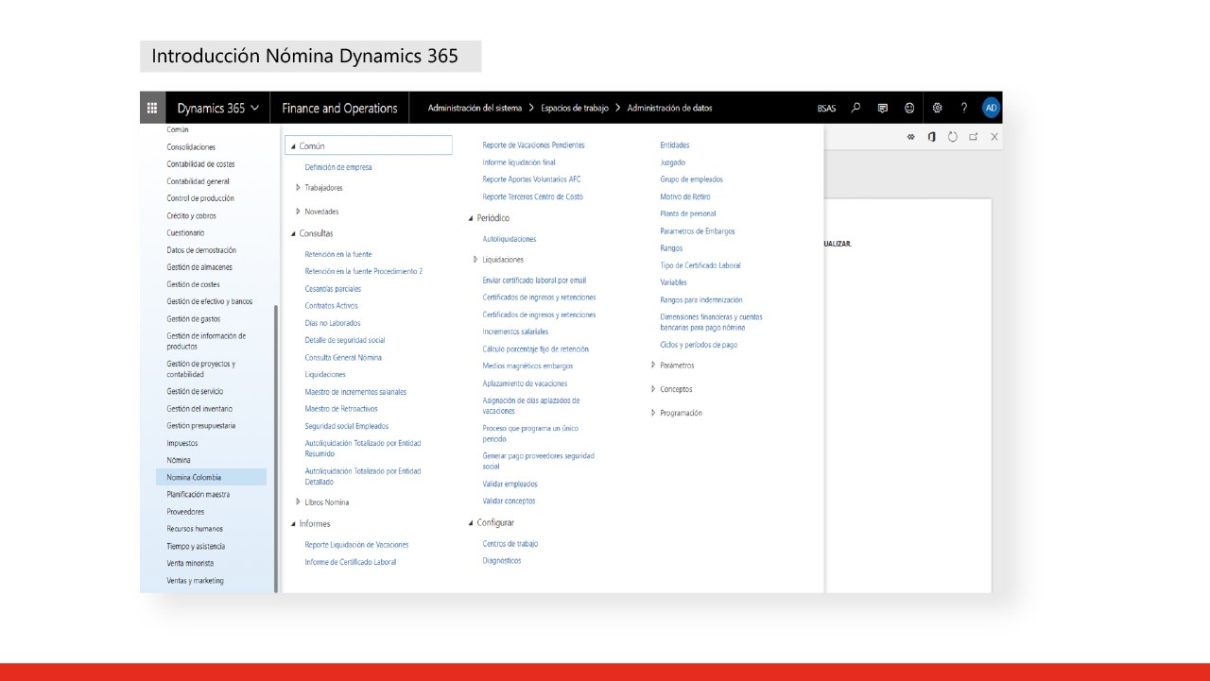Expand the Parámetros group
1210x681 pixels.
(x=653, y=365)
